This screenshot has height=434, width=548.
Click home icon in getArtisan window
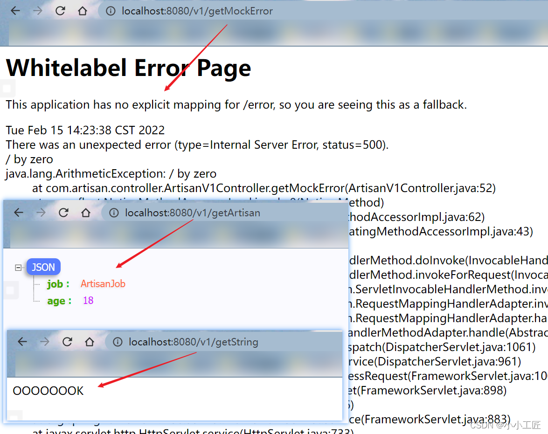[x=86, y=213]
